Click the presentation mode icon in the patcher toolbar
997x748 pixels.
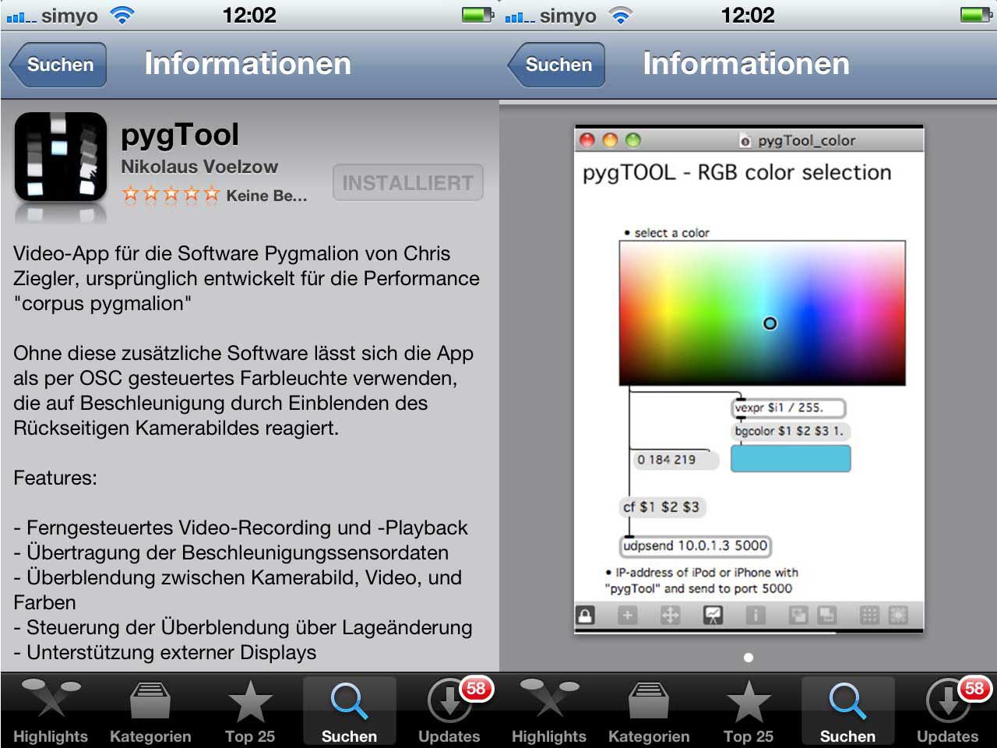pos(713,616)
